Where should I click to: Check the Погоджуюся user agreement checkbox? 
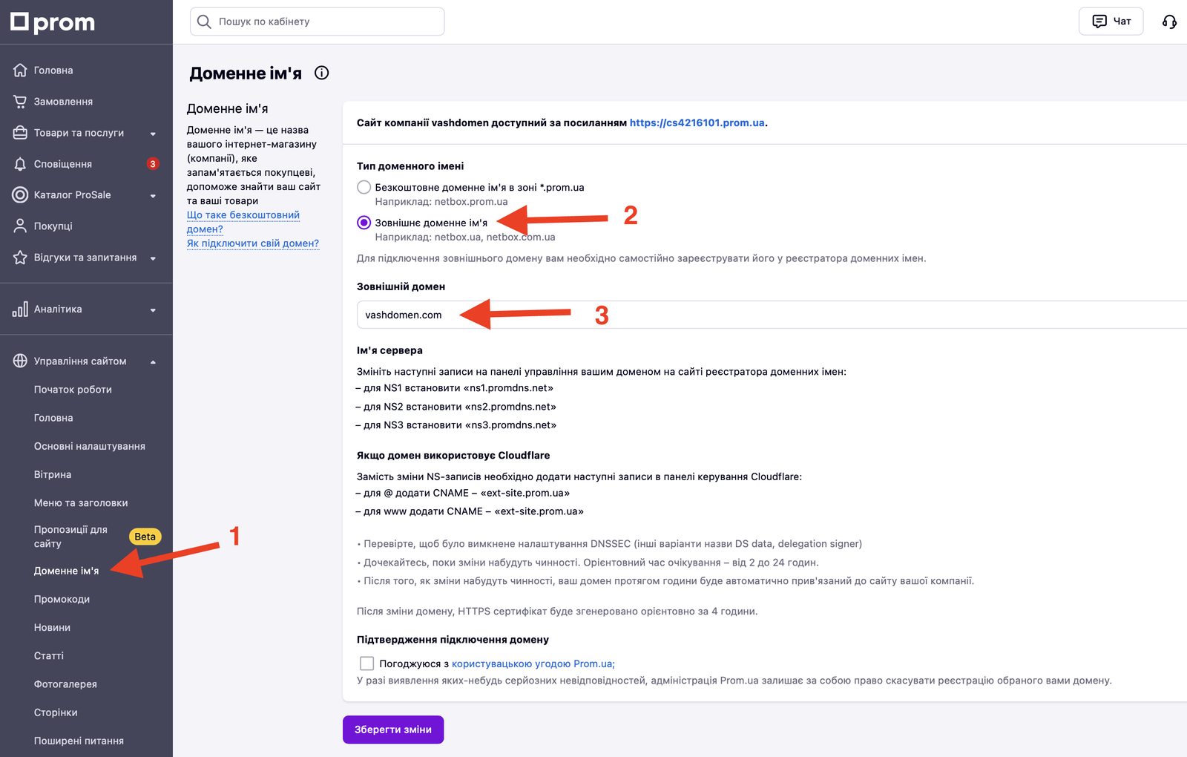[x=366, y=663]
